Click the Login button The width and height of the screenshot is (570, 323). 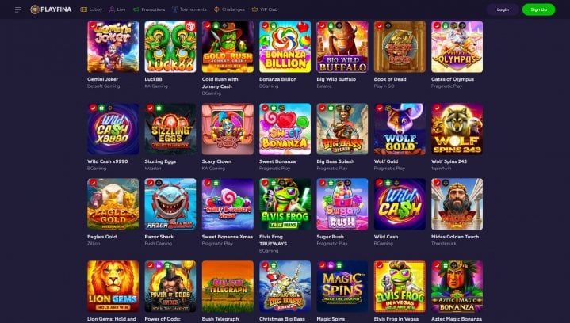pyautogui.click(x=503, y=9)
